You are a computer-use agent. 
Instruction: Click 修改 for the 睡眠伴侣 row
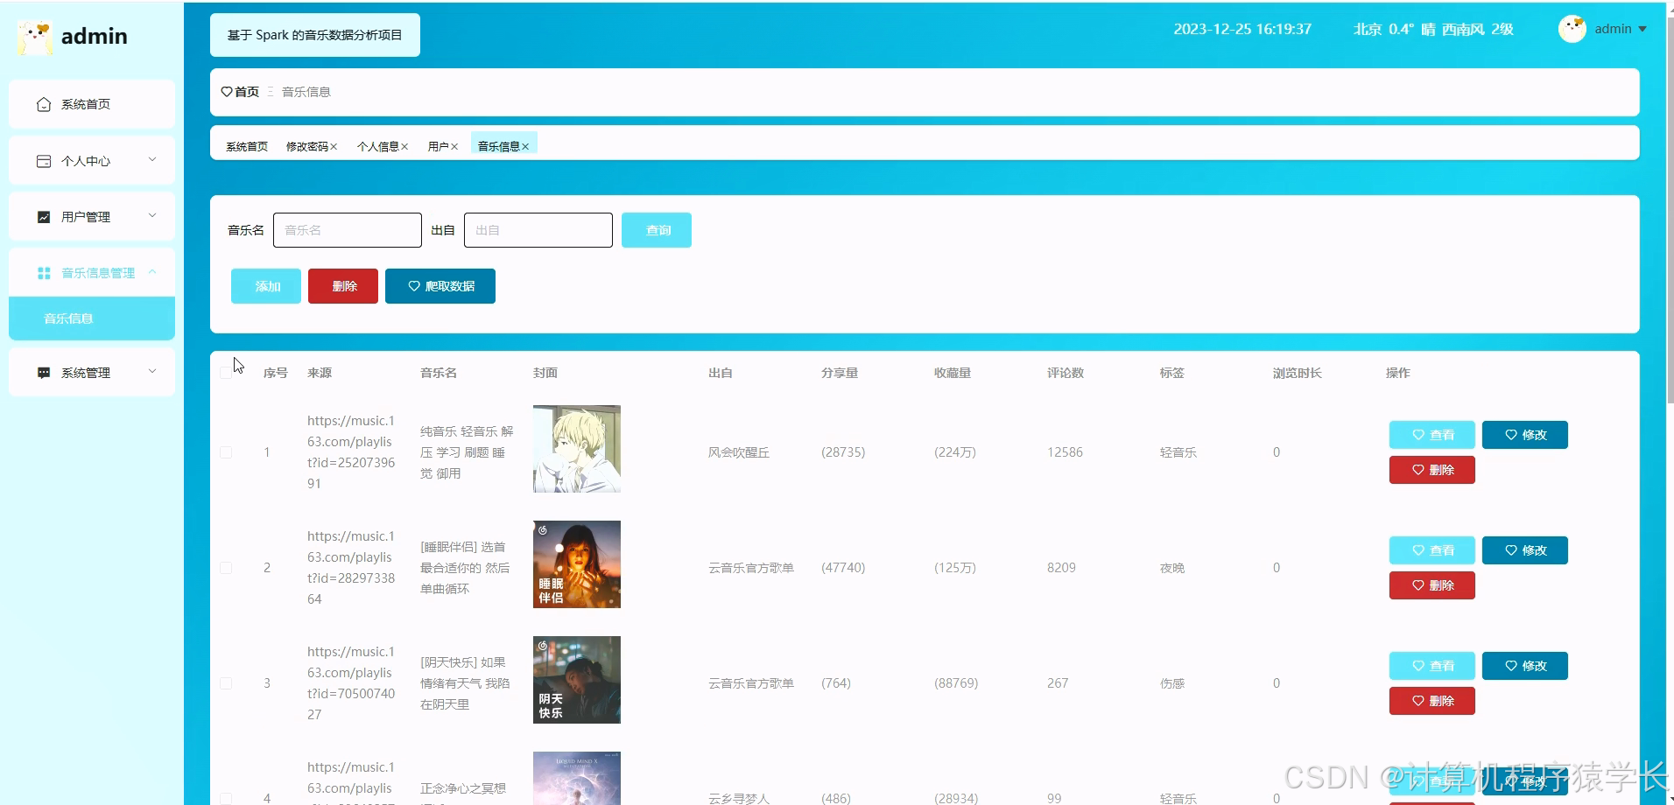(x=1525, y=550)
